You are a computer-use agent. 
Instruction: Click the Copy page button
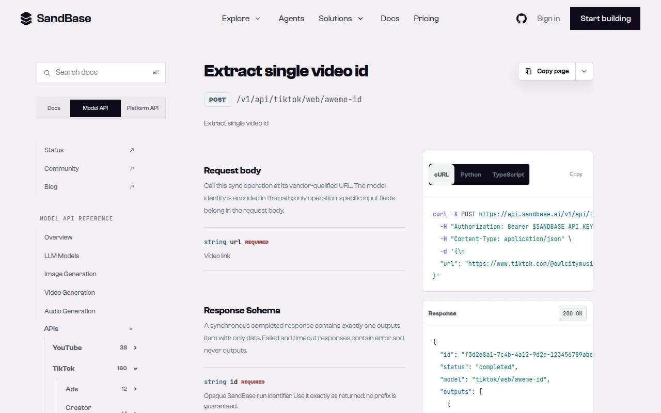click(547, 71)
